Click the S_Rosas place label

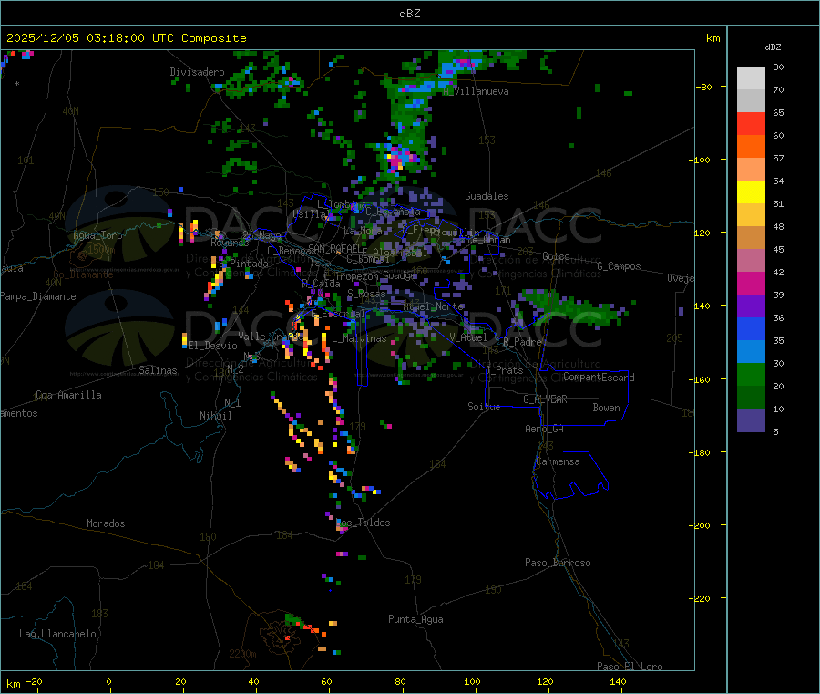click(x=366, y=295)
